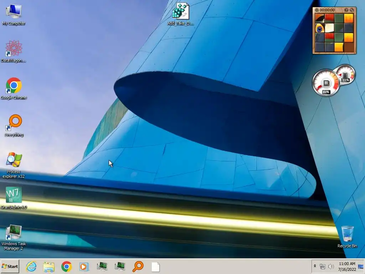Screen dimensions: 365x274
Task: Click the monitor icon right of clock
Action: pyautogui.click(x=361, y=267)
